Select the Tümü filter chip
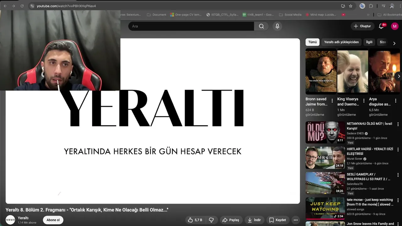The width and height of the screenshot is (402, 226). click(312, 42)
